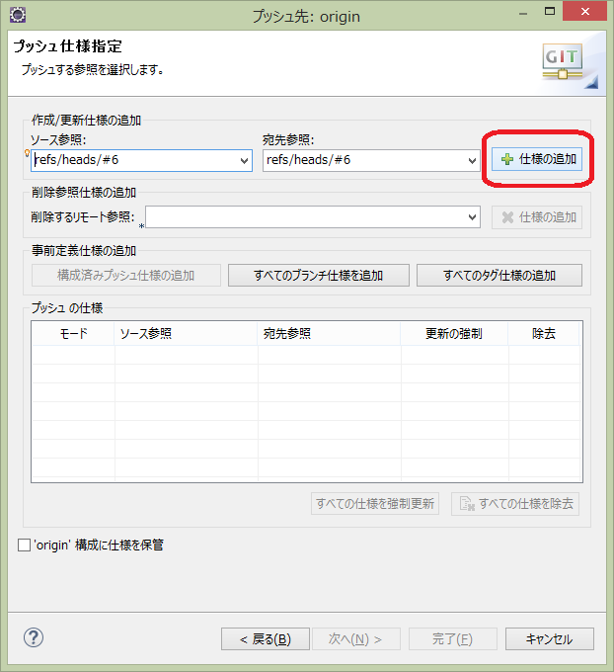
Task: Click すべての仕様を強制更新 button
Action: click(x=375, y=504)
